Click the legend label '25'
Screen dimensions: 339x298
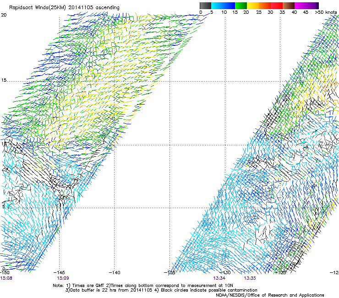259,12
